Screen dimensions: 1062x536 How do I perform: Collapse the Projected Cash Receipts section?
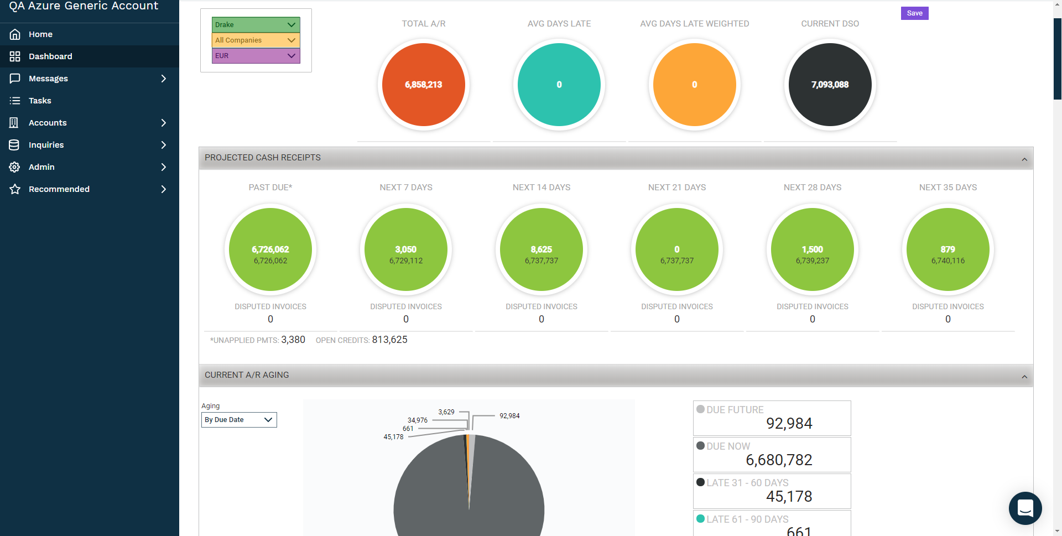[1024, 159]
